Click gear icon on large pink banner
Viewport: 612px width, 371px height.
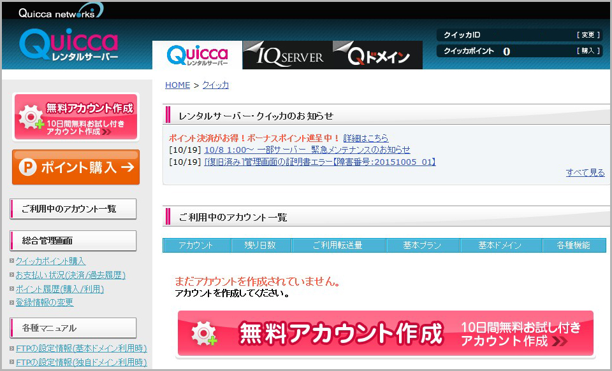click(x=204, y=333)
